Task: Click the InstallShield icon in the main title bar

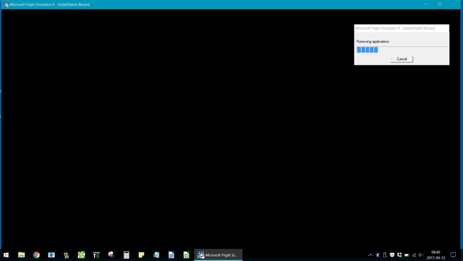Action: point(6,5)
